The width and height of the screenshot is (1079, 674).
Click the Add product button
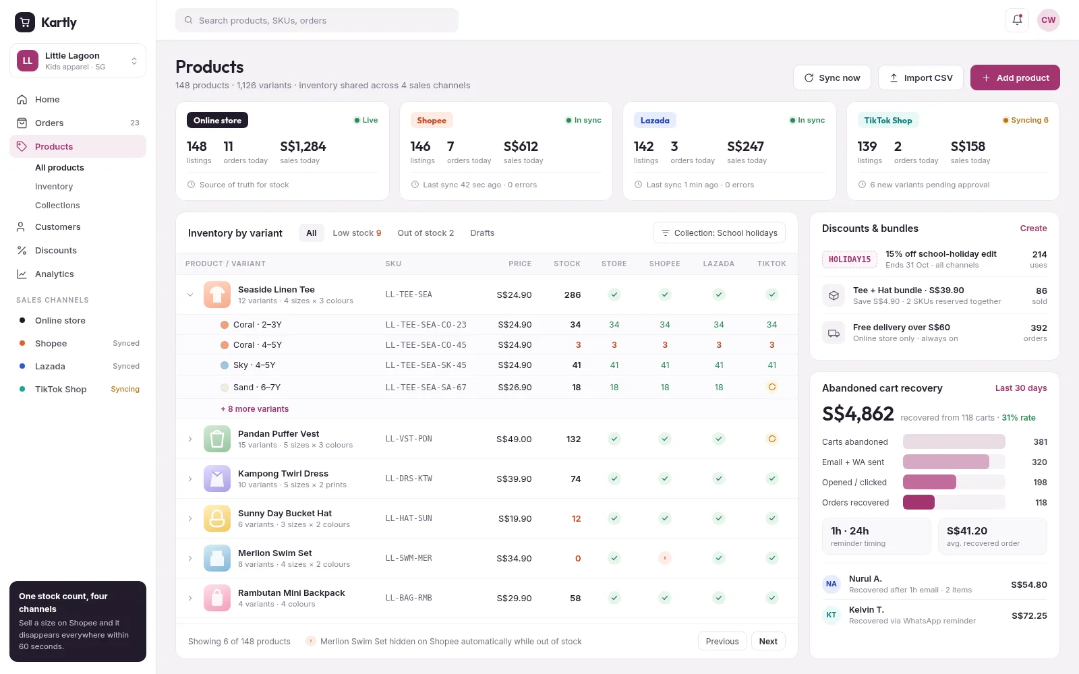(1015, 78)
